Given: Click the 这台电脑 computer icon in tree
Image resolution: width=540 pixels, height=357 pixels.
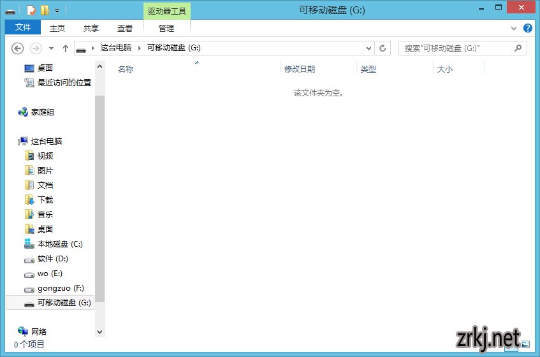Looking at the screenshot, I should point(23,141).
